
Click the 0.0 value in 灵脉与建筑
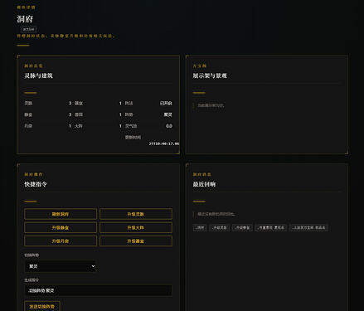tap(169, 126)
